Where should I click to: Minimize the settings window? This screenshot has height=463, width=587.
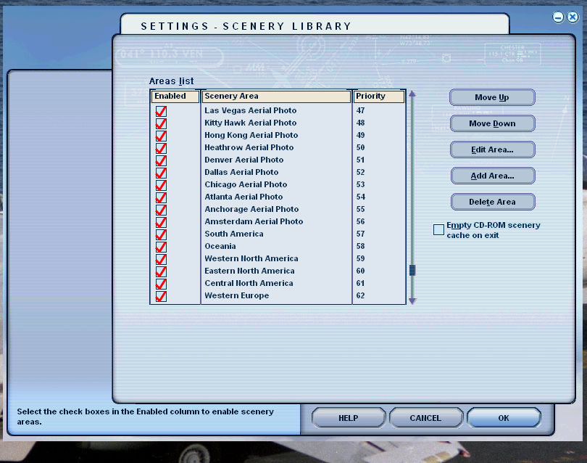click(558, 17)
